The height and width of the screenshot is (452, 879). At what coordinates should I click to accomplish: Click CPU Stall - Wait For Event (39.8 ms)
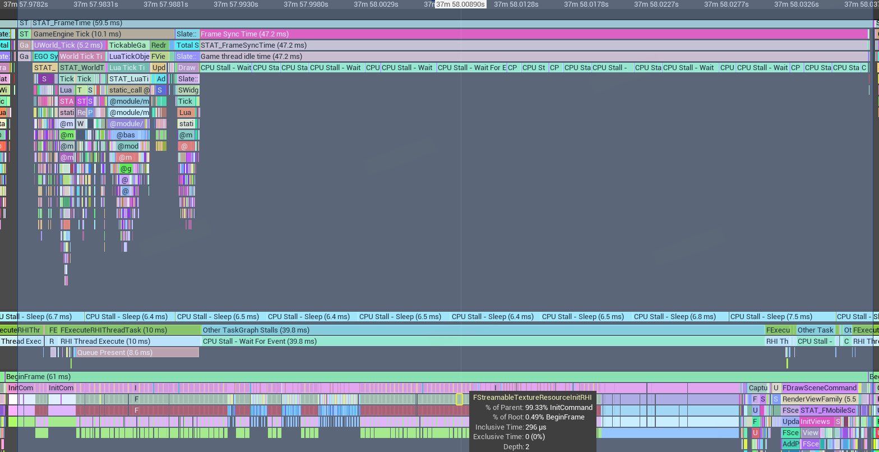[x=483, y=342]
